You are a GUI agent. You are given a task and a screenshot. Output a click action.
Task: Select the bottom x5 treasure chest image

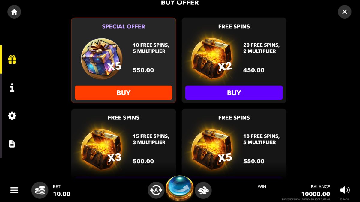(212, 150)
